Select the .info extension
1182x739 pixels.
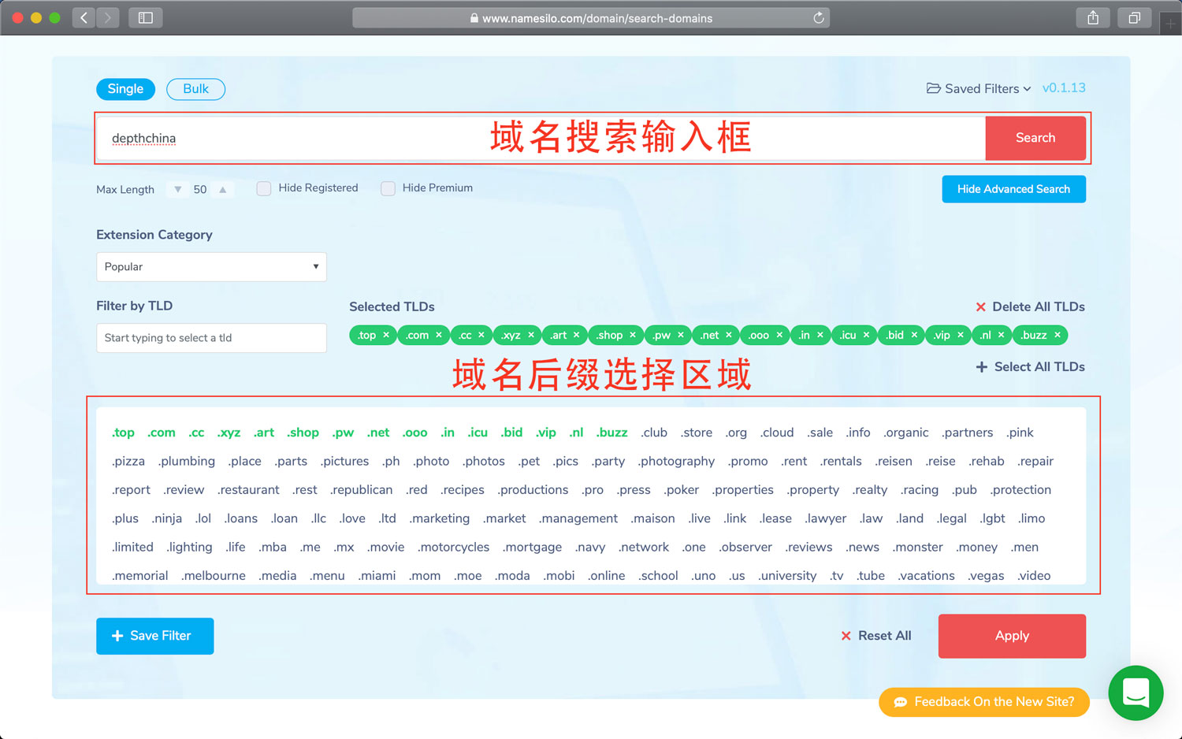858,433
